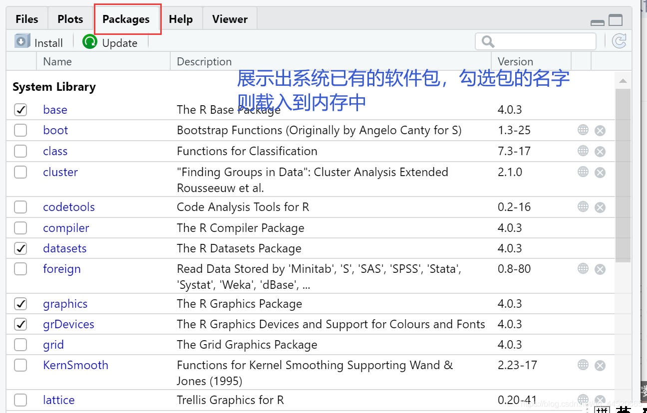The height and width of the screenshot is (413, 647).
Task: Check the foreign package checkbox
Action: point(20,269)
